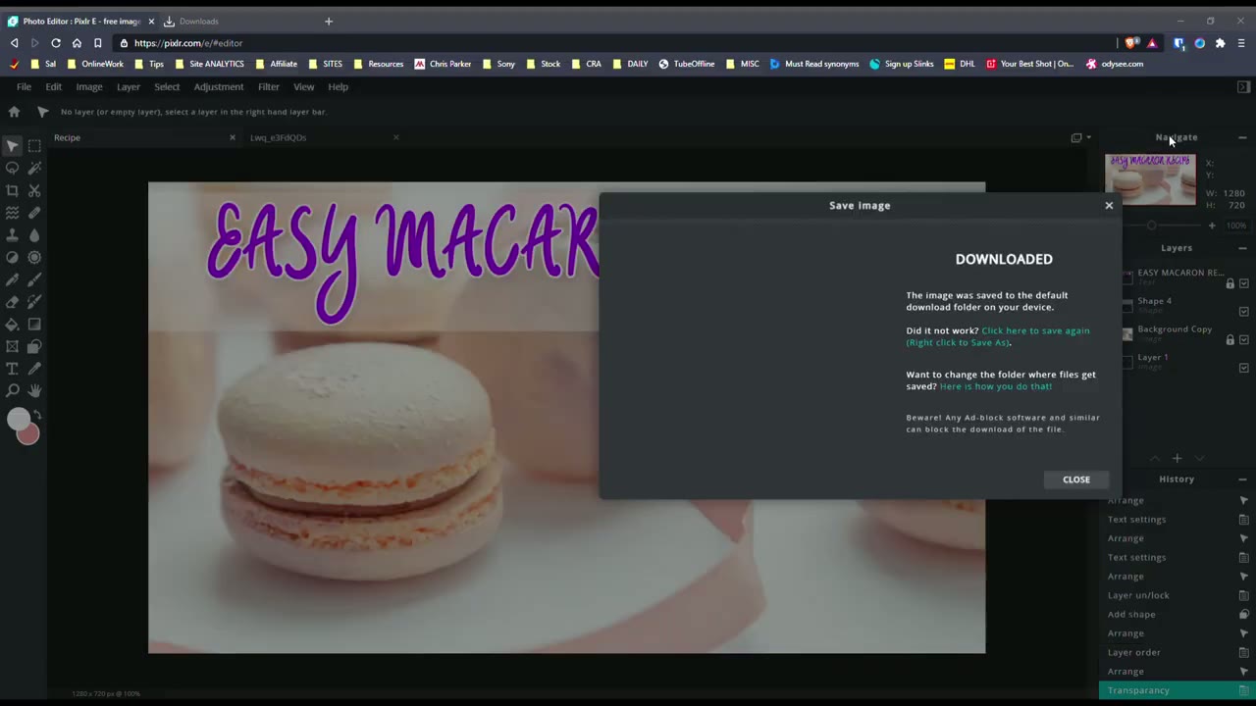Select the Crop tool
This screenshot has height=706, width=1256.
[13, 190]
